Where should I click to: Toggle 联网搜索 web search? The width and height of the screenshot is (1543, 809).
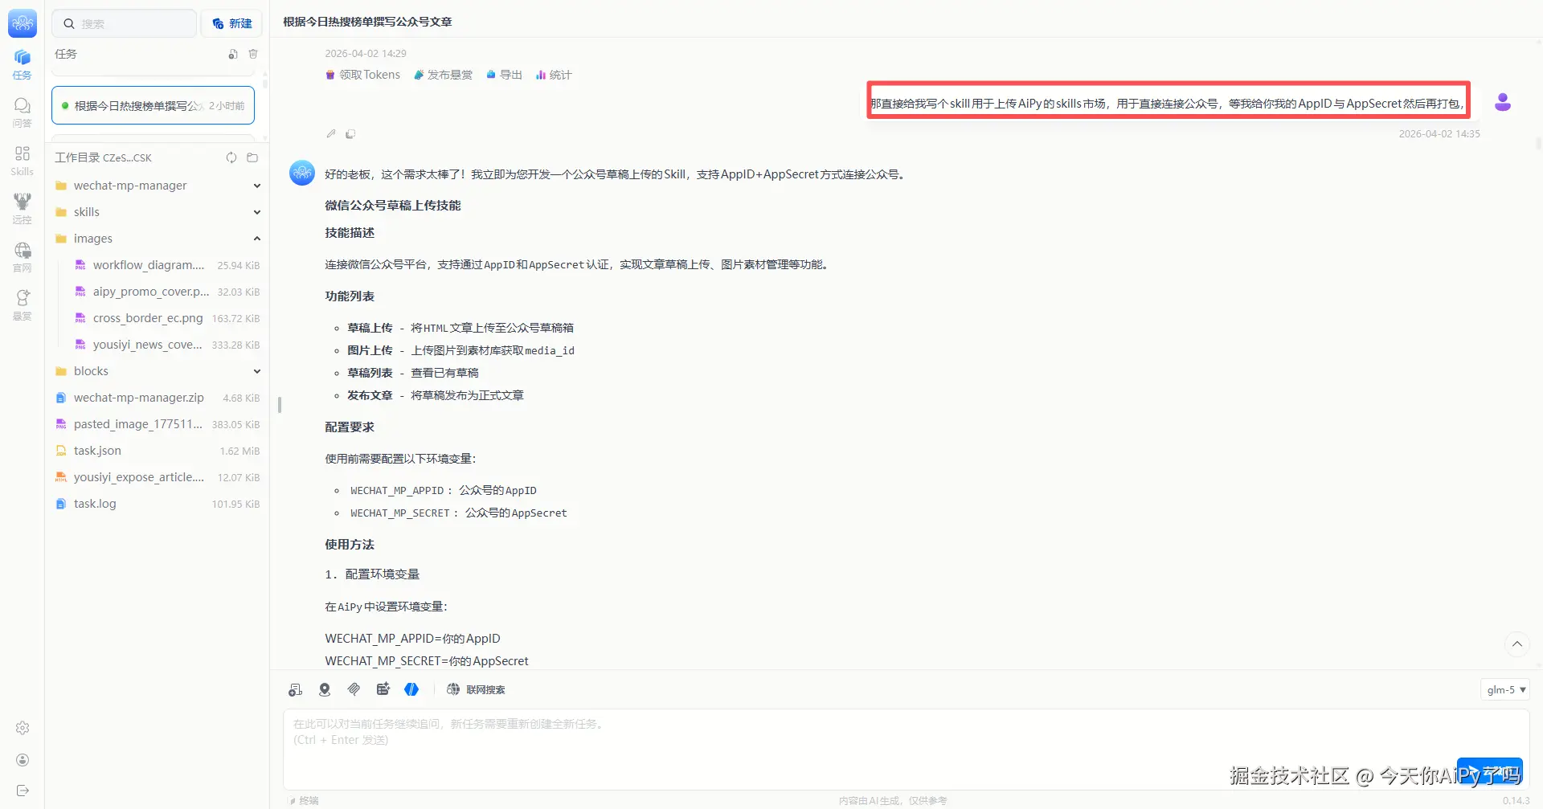point(476,689)
